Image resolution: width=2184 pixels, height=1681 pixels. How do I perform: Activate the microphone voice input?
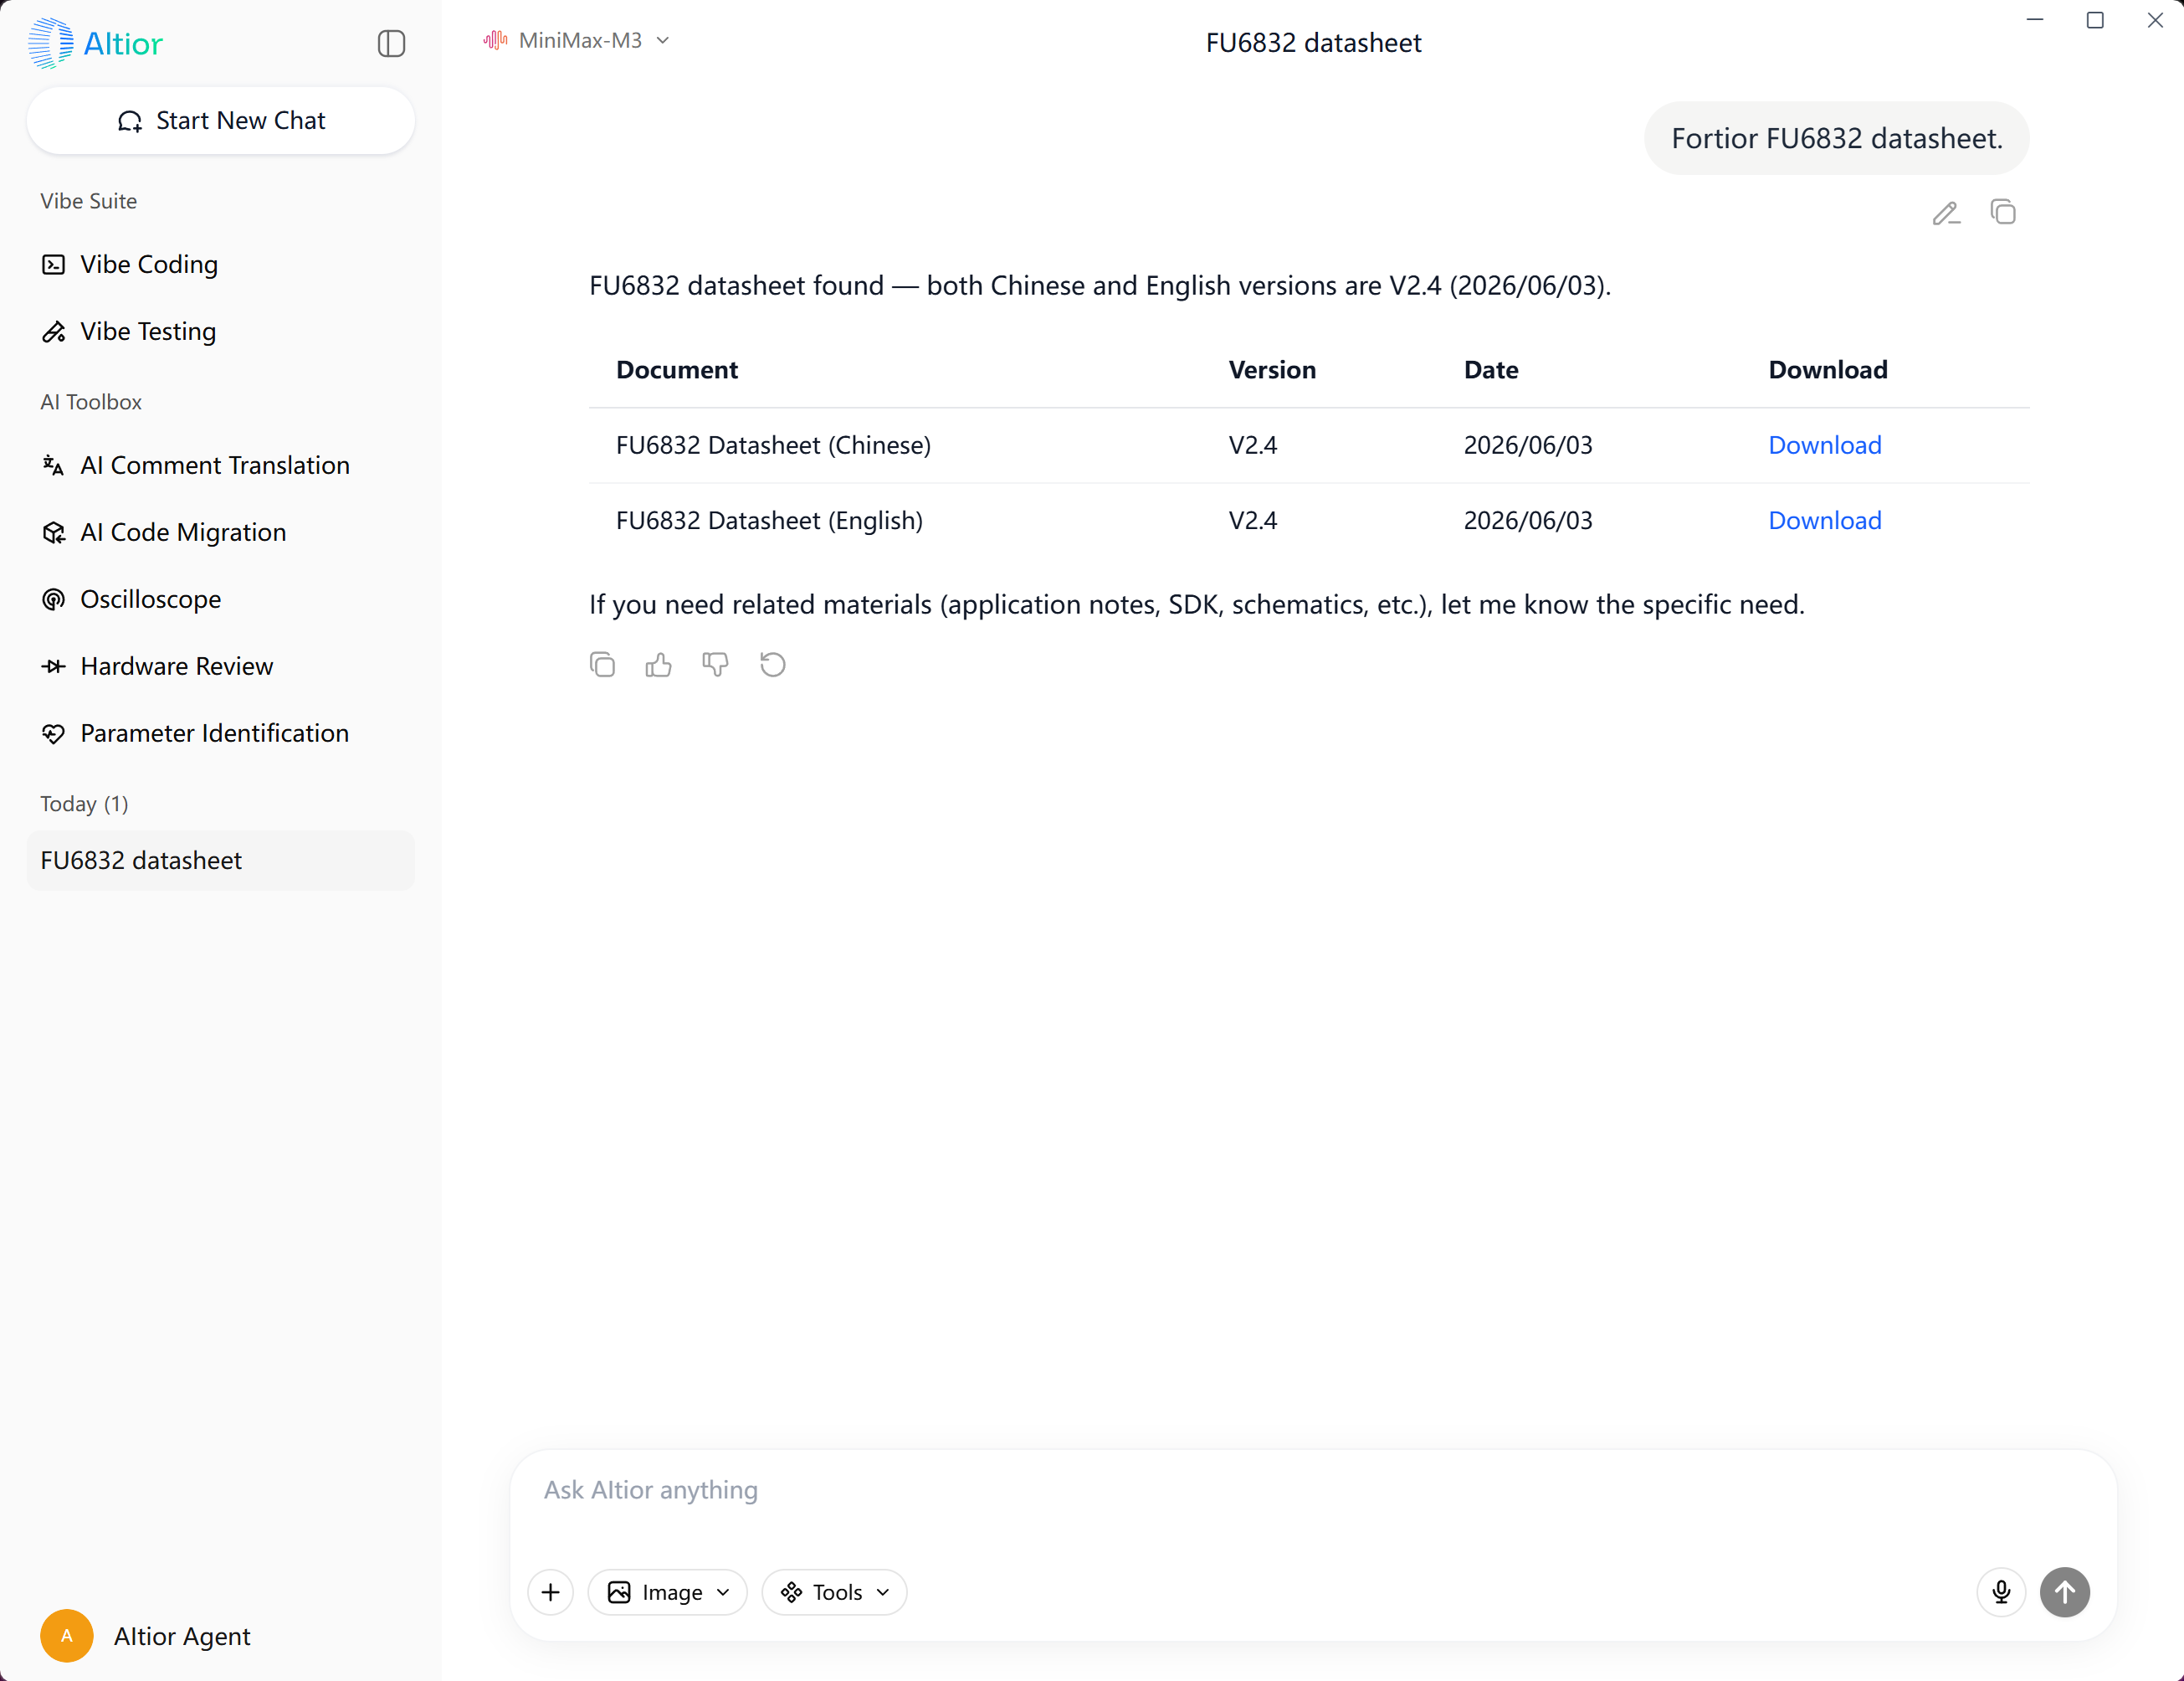(2002, 1592)
